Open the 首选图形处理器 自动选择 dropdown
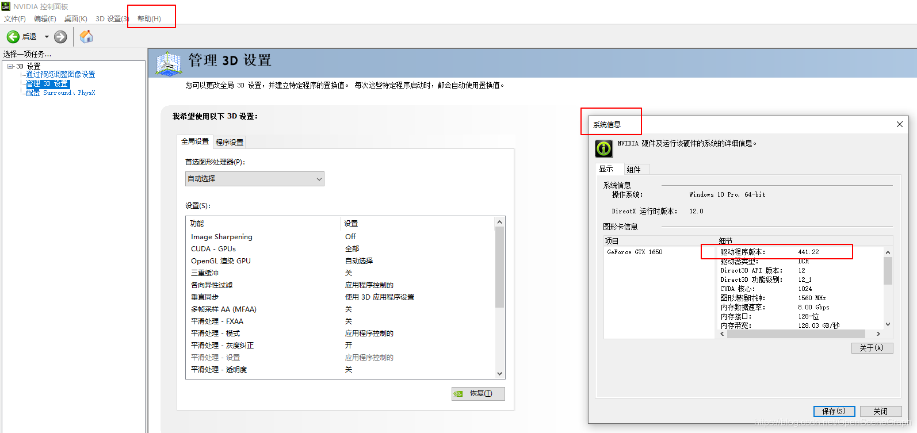The height and width of the screenshot is (433, 917). click(255, 179)
